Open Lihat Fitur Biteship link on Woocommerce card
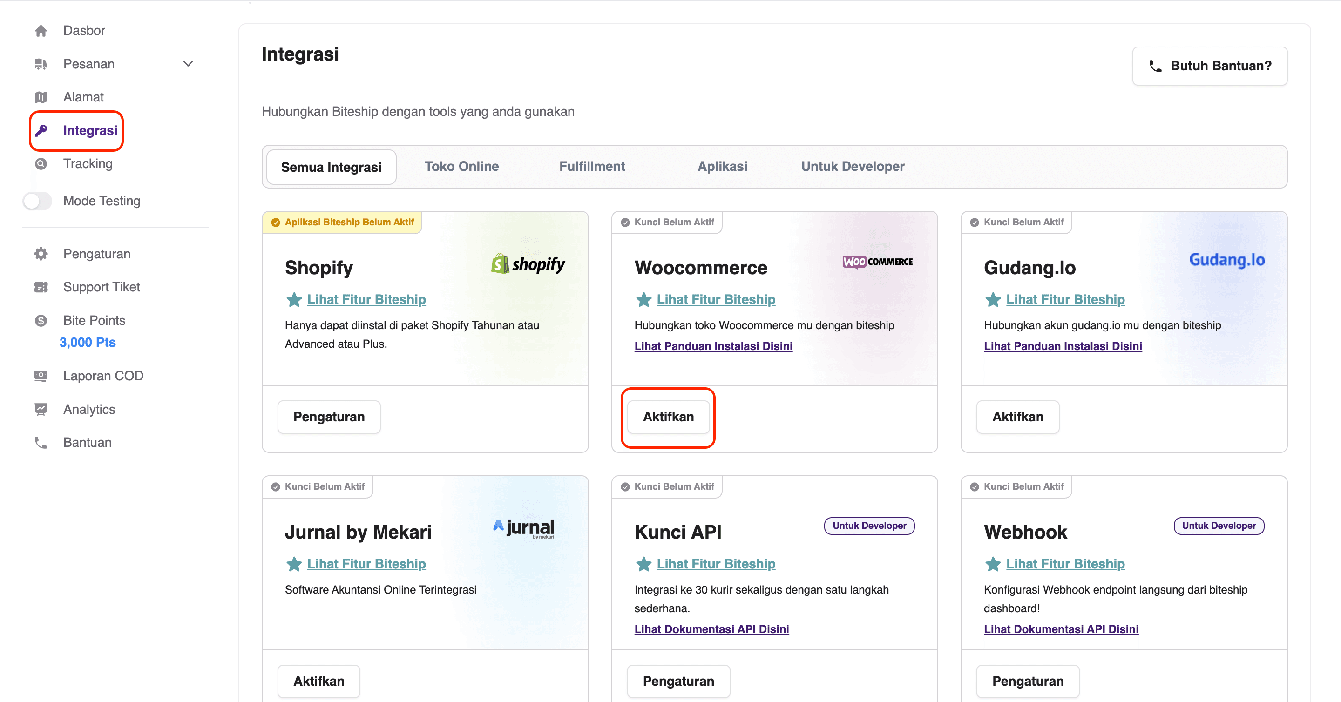Viewport: 1341px width, 702px height. pos(715,300)
